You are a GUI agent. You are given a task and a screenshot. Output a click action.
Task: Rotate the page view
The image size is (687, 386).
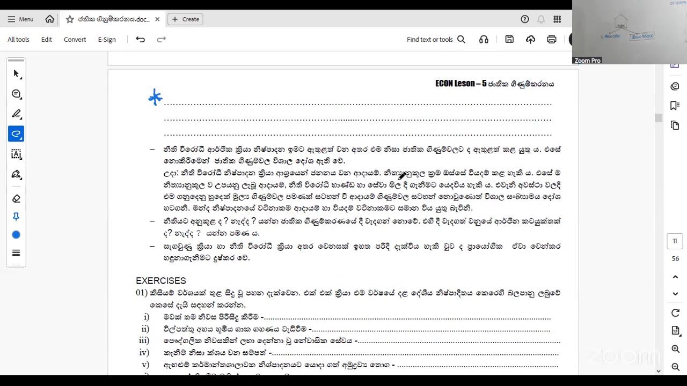675,313
